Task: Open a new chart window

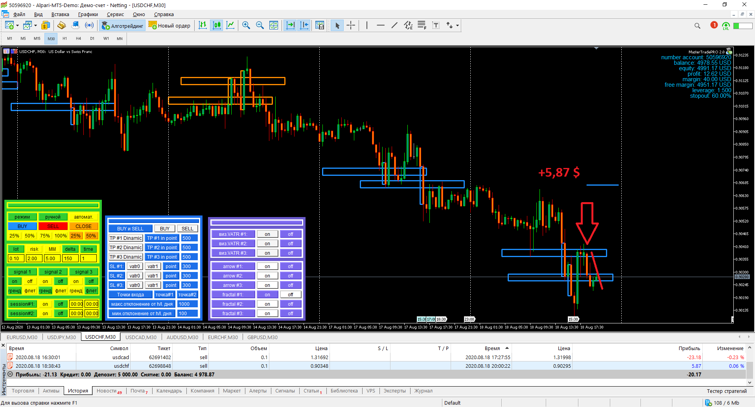Action: [x=9, y=26]
